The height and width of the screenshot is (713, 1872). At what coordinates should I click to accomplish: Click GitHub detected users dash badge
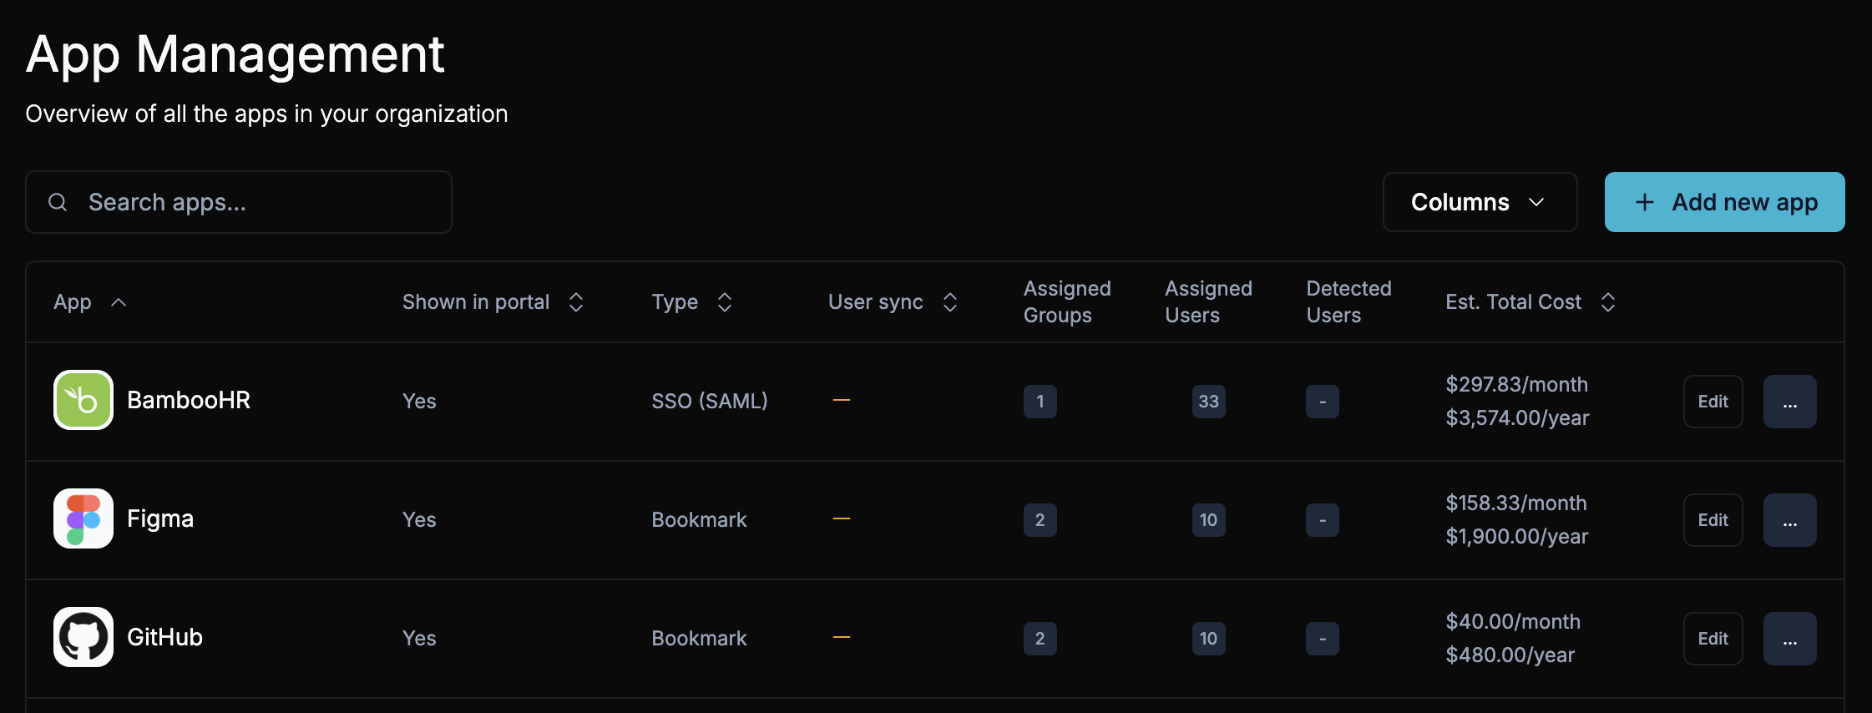click(x=1323, y=639)
